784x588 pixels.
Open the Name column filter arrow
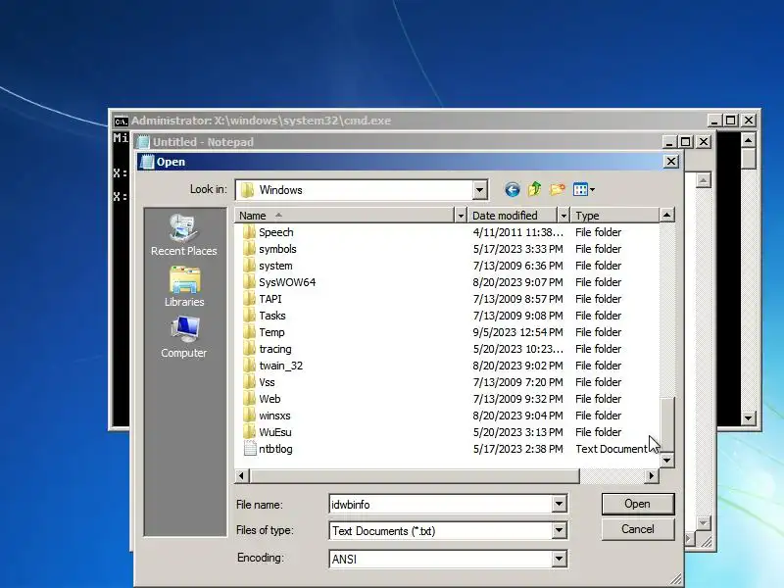pyautogui.click(x=461, y=216)
